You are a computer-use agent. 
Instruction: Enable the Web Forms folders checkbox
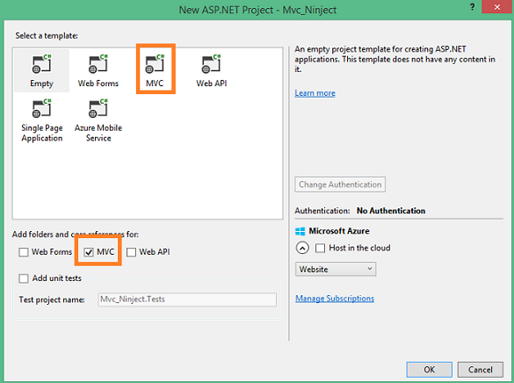tap(24, 252)
